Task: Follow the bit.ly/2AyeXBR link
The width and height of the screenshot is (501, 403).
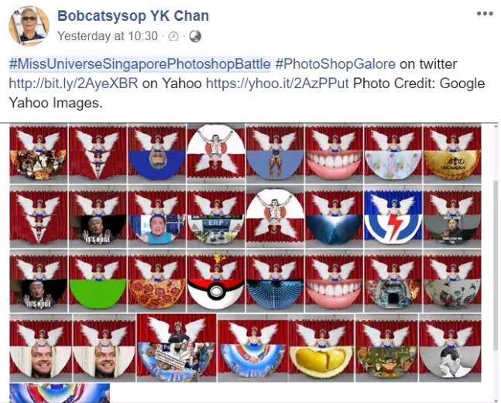Action: point(74,84)
